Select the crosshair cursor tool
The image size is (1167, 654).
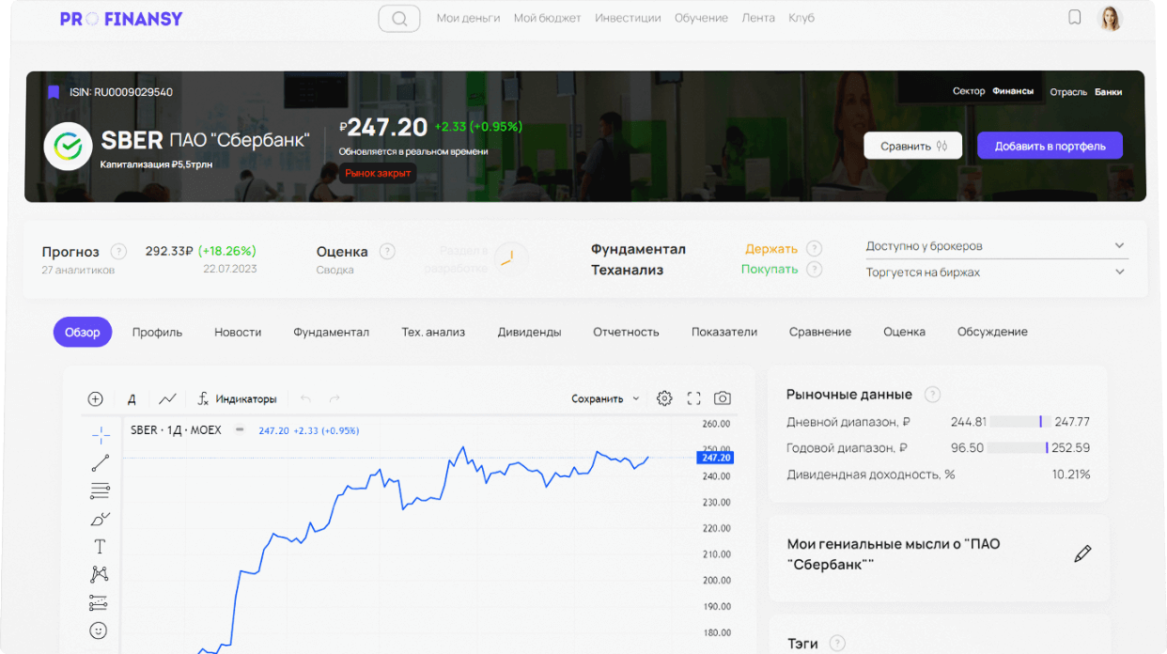[100, 434]
